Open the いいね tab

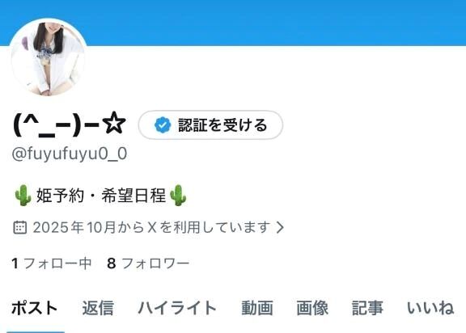430,308
